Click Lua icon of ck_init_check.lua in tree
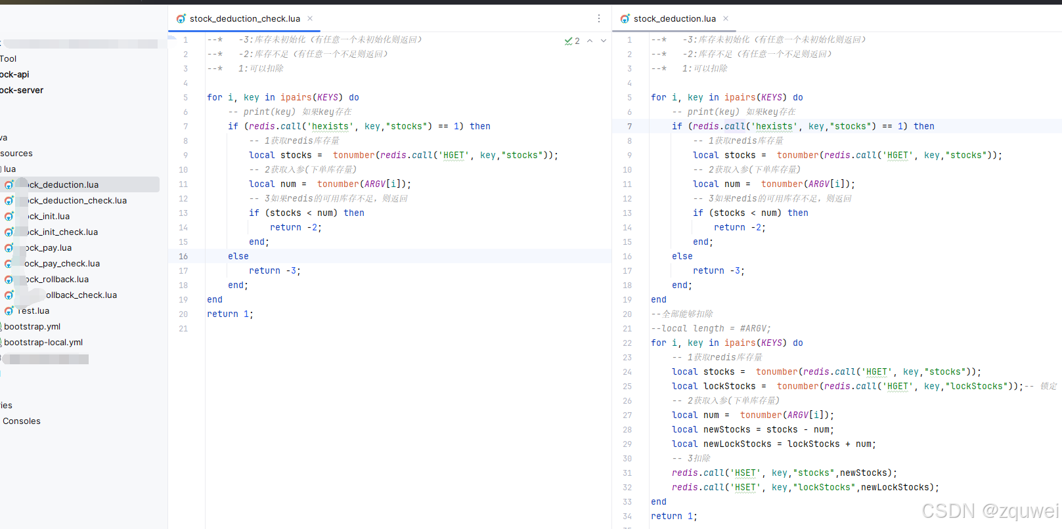 (9, 232)
